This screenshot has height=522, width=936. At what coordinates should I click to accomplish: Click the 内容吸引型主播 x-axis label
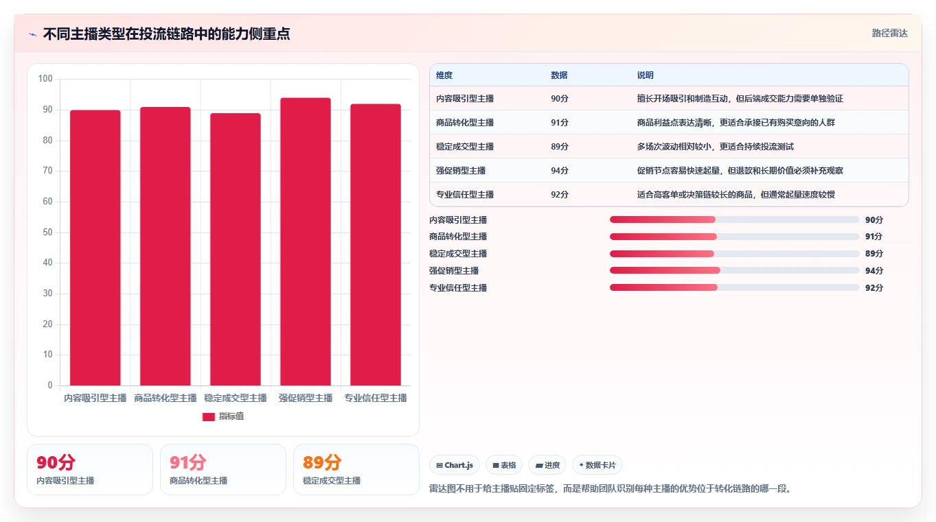[95, 398]
